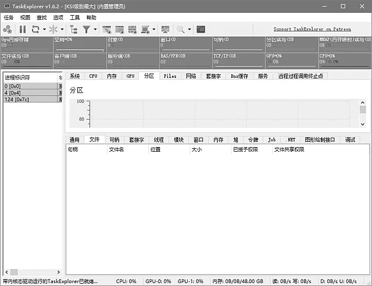This screenshot has width=372, height=286.
Task: Sort by the 已授予权限 column header
Action: click(x=252, y=149)
